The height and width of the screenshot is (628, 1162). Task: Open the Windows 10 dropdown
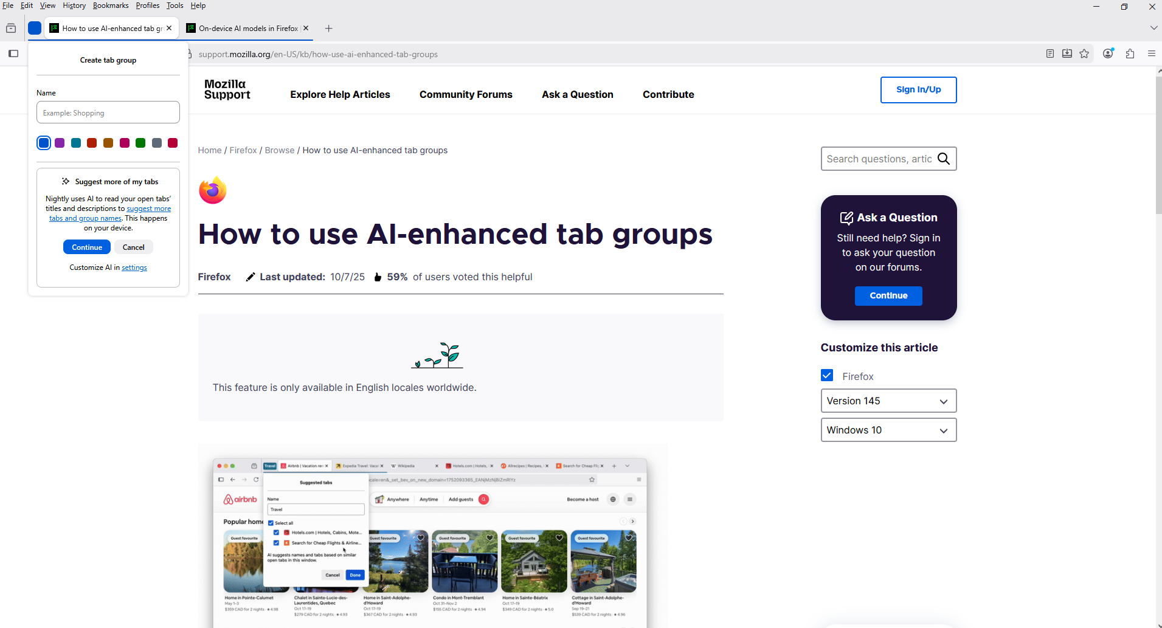pyautogui.click(x=888, y=430)
